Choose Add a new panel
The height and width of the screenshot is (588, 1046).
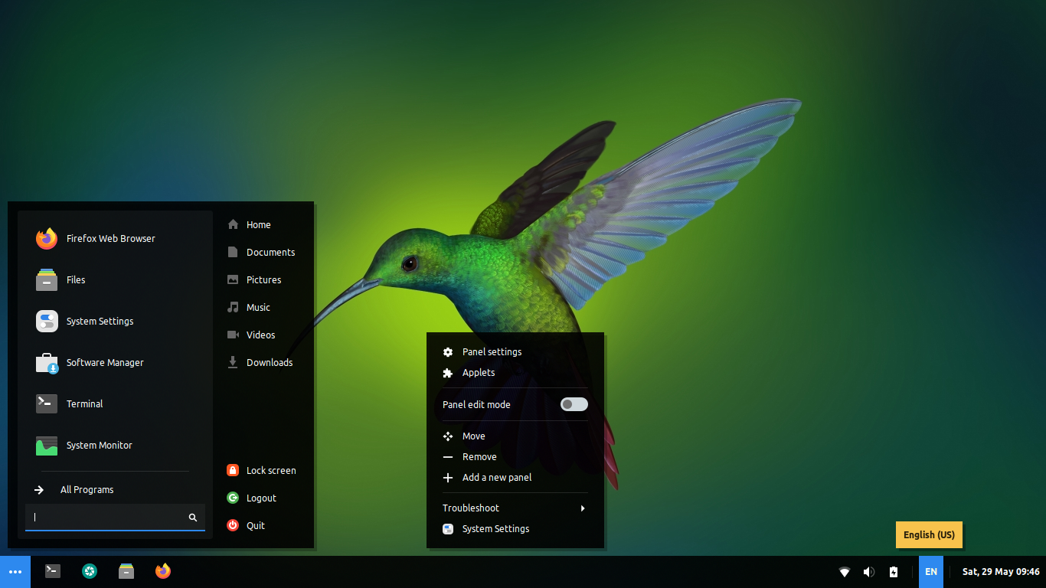515,478
